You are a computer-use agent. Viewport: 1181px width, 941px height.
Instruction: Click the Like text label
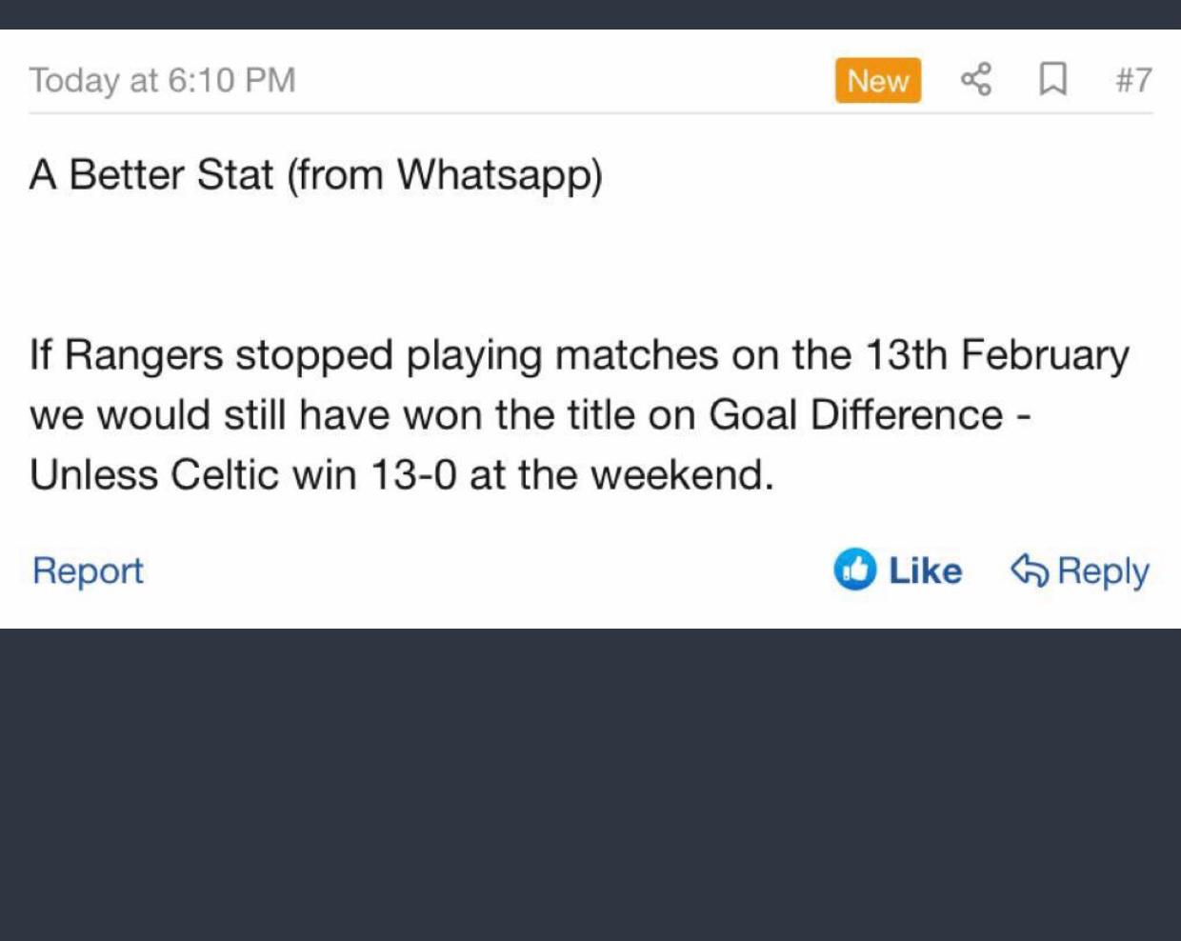[x=925, y=571]
